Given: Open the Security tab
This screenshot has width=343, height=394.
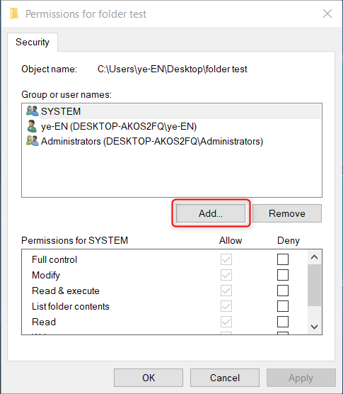Looking at the screenshot, I should coord(33,42).
